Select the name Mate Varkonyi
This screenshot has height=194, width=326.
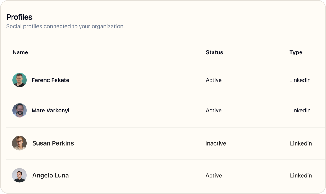click(x=50, y=110)
